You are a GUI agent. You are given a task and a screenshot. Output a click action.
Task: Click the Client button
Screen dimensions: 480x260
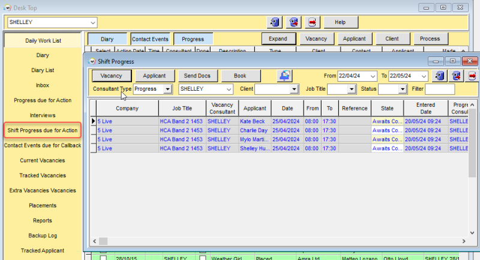click(392, 39)
